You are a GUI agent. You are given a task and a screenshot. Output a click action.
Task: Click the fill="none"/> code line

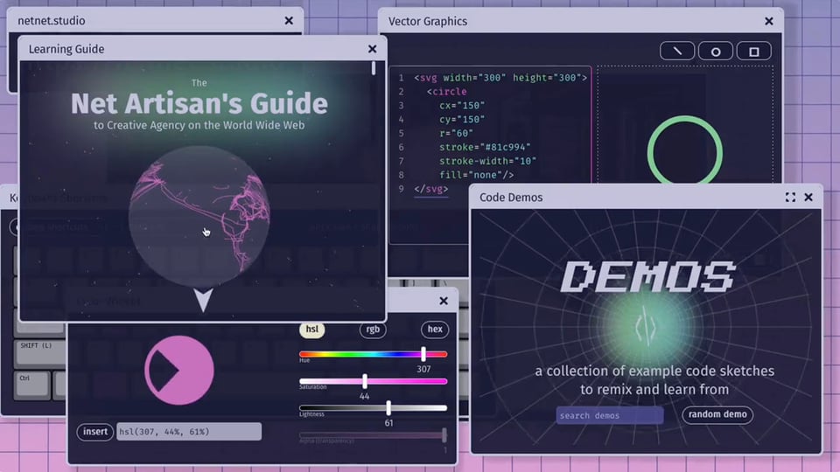pos(476,175)
